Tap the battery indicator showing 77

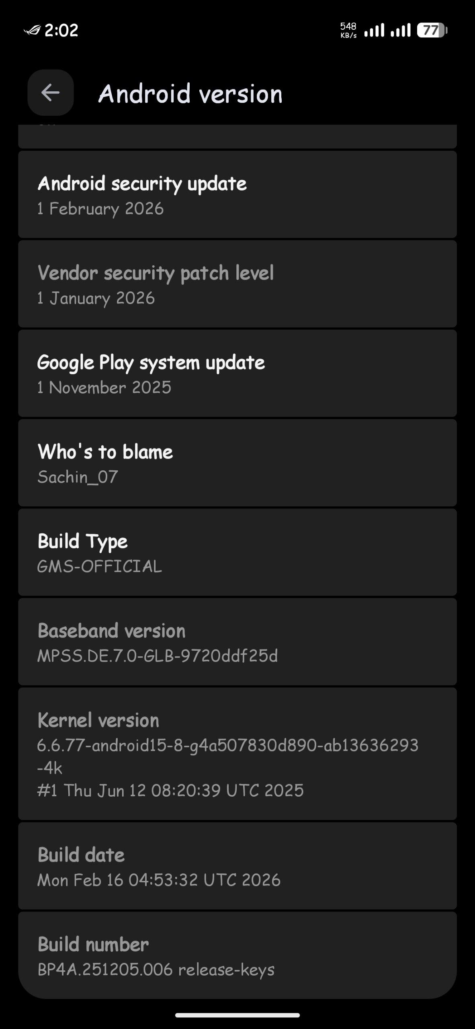(x=432, y=31)
